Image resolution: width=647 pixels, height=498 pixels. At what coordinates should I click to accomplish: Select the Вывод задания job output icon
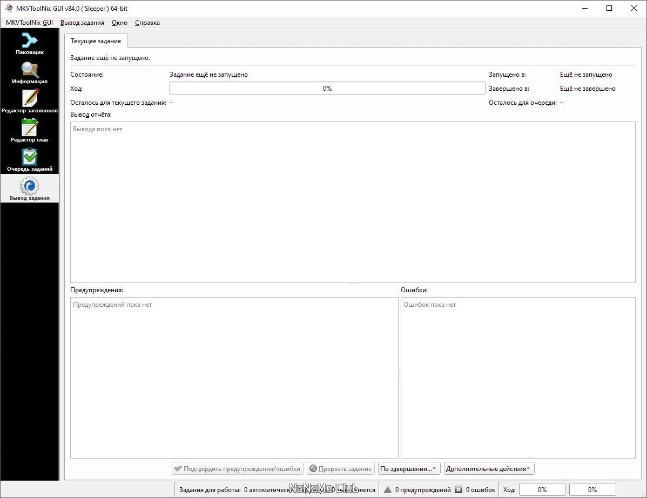point(29,189)
